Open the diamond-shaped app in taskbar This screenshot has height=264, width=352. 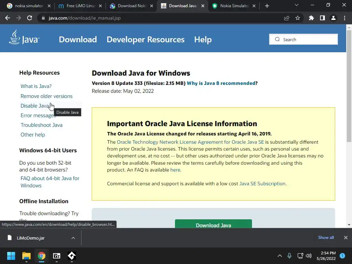(x=72, y=256)
